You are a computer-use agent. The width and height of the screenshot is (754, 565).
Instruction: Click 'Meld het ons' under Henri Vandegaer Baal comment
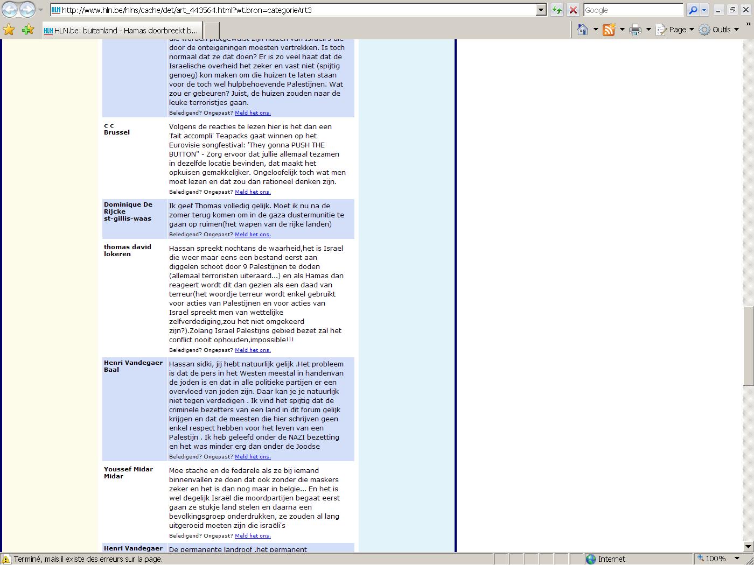tap(253, 456)
